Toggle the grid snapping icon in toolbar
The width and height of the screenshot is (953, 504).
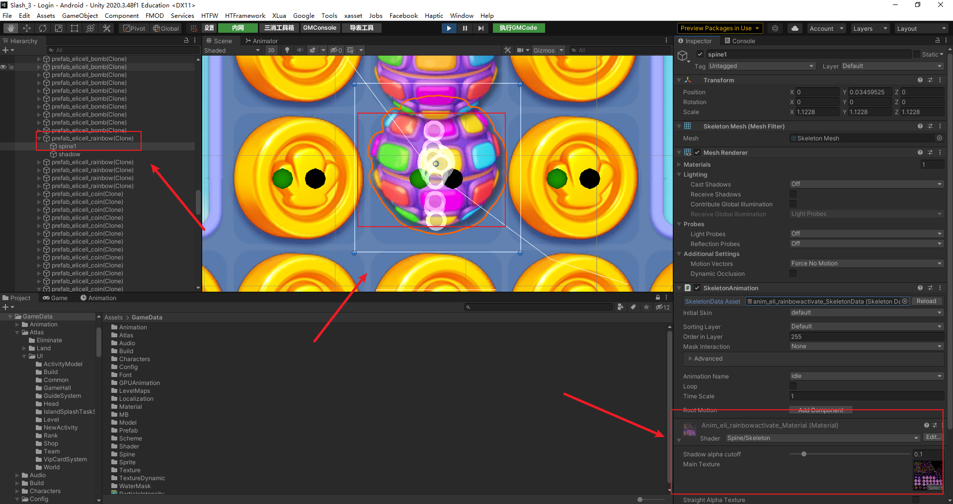click(194, 28)
